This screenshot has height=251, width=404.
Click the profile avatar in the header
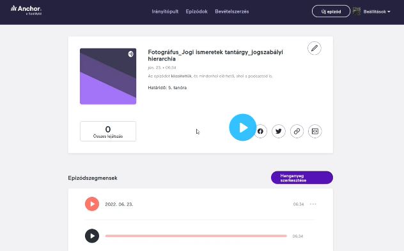pos(357,11)
